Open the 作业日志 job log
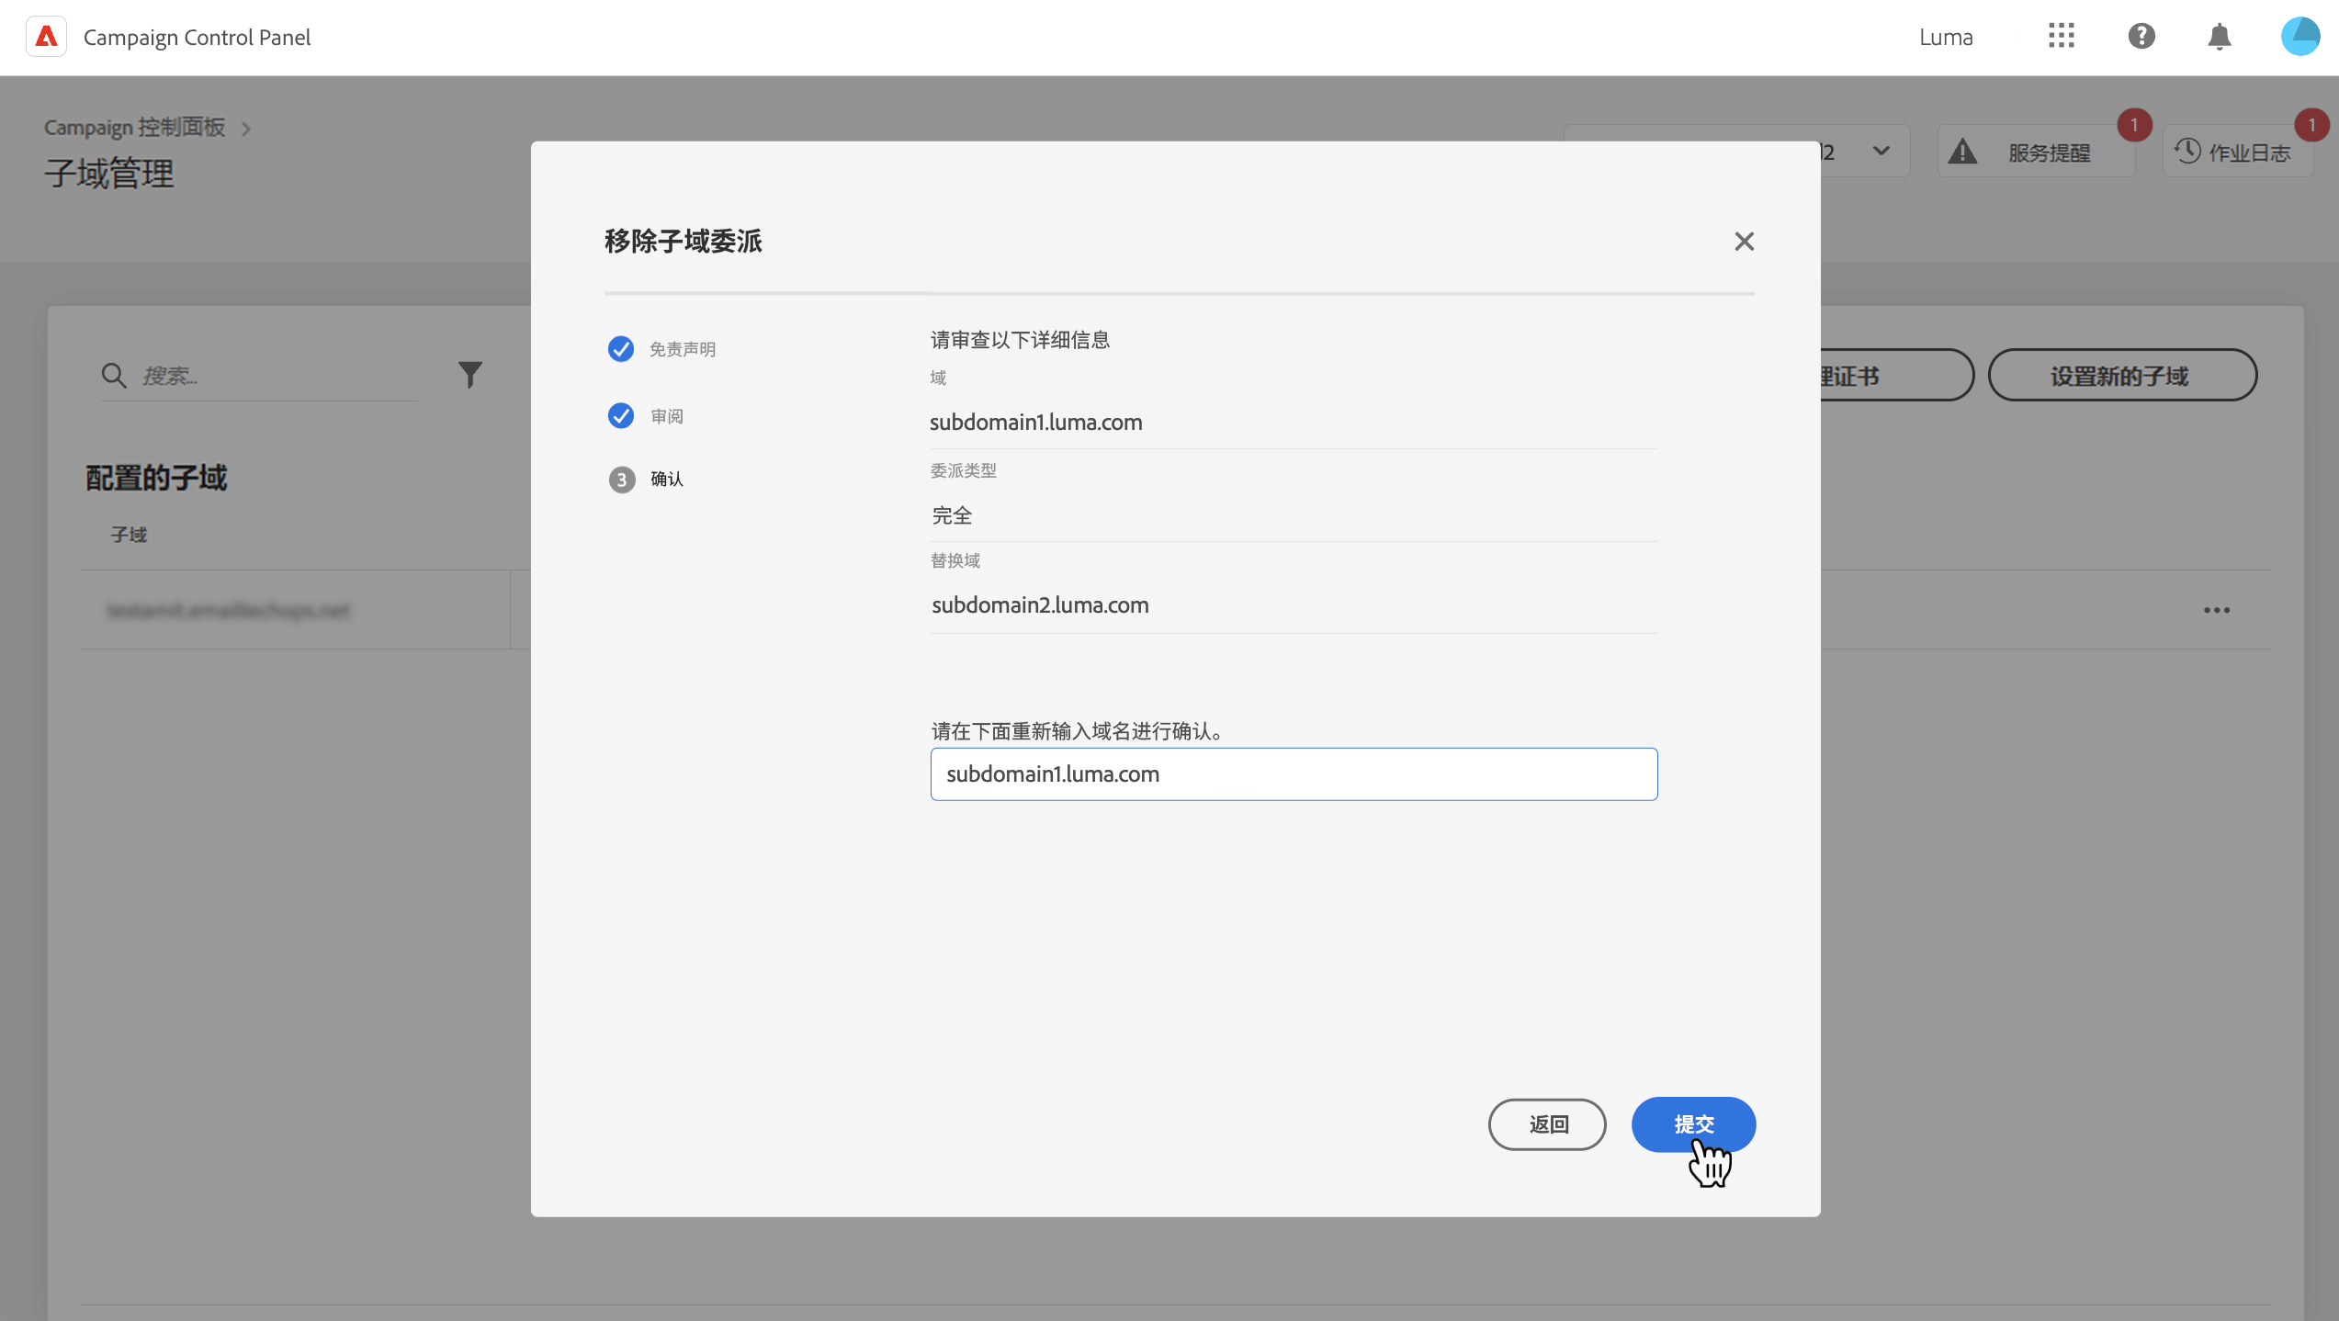The height and width of the screenshot is (1321, 2339). coord(2236,152)
